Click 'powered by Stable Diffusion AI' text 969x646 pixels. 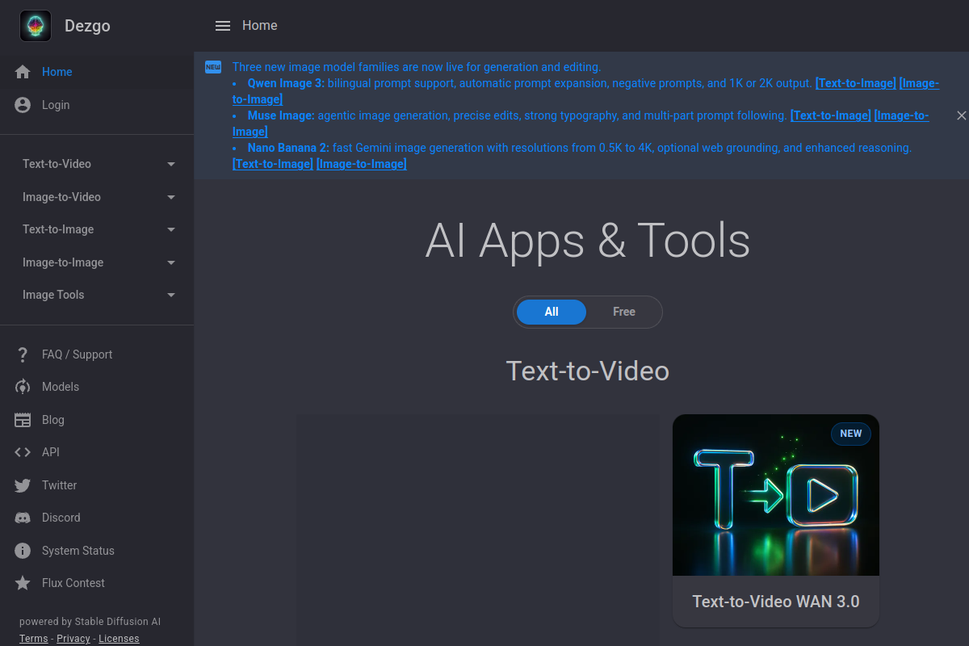click(90, 622)
